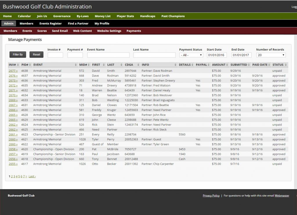Focus the Event Name filter field
The height and width of the screenshot is (215, 297).
[108, 55]
